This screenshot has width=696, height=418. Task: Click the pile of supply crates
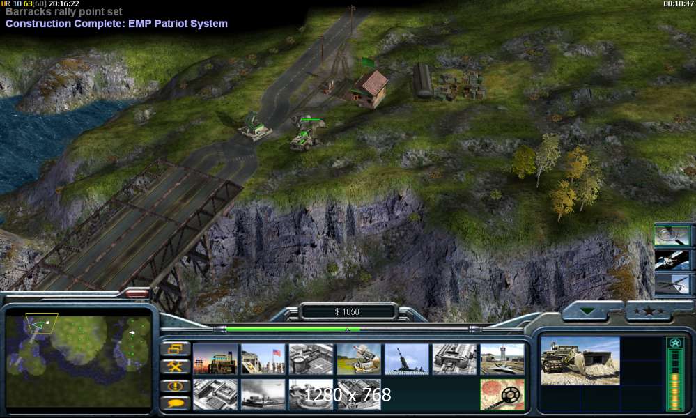[460, 86]
